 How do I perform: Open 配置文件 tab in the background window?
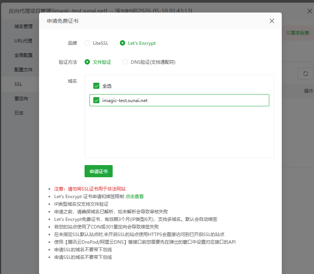point(24,70)
